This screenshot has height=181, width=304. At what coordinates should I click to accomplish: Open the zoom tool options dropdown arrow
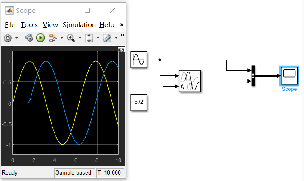pyautogui.click(x=80, y=38)
